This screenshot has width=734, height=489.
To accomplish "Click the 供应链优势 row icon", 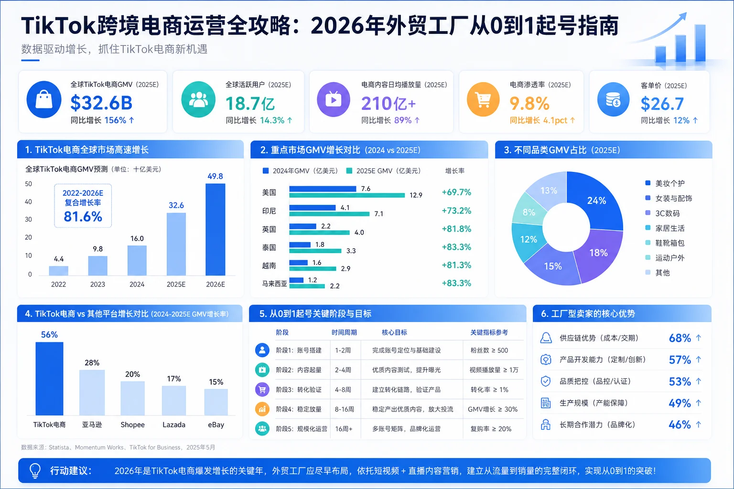I will pyautogui.click(x=546, y=338).
